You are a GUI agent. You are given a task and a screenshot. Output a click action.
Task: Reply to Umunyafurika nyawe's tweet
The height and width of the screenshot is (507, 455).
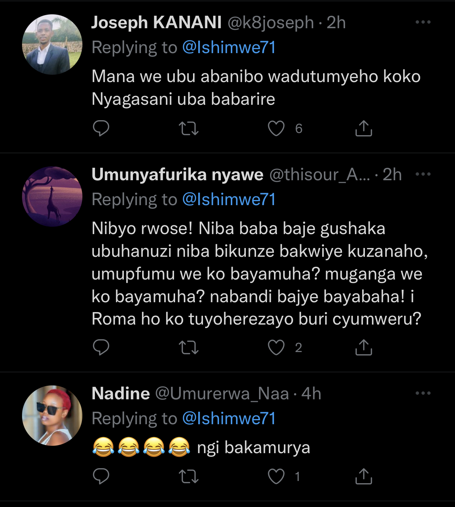coord(101,347)
